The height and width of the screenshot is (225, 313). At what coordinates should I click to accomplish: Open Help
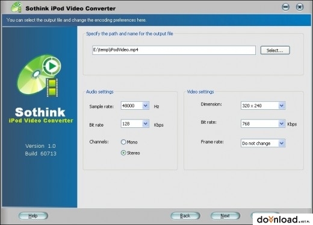[x=33, y=216]
